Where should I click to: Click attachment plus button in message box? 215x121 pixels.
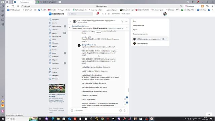(72, 111)
